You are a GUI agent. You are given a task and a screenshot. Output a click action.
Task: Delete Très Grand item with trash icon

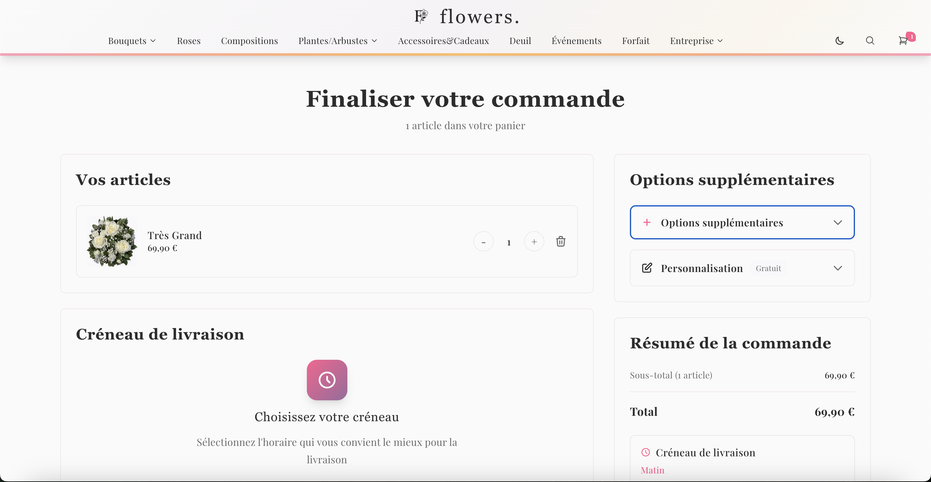560,241
